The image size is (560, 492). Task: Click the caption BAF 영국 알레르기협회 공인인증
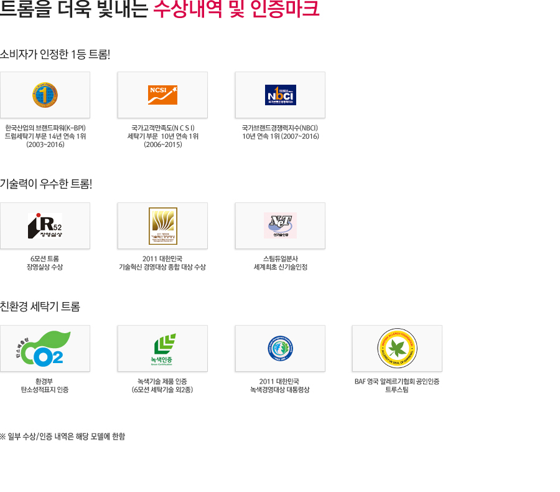[x=397, y=381]
